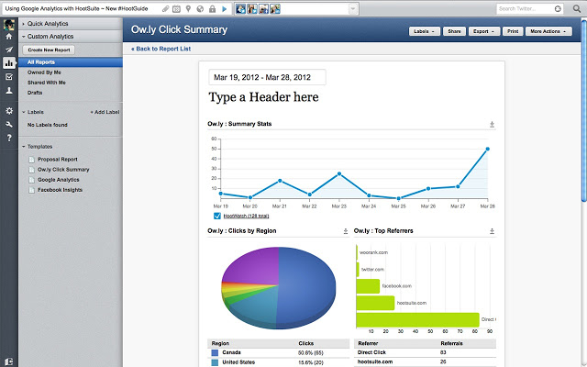Open the Home streams icon in sidebar
Screen dimensions: 587x367
pos(9,36)
